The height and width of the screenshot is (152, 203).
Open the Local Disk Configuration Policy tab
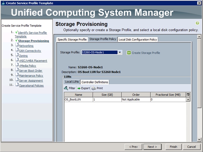coord(138,39)
